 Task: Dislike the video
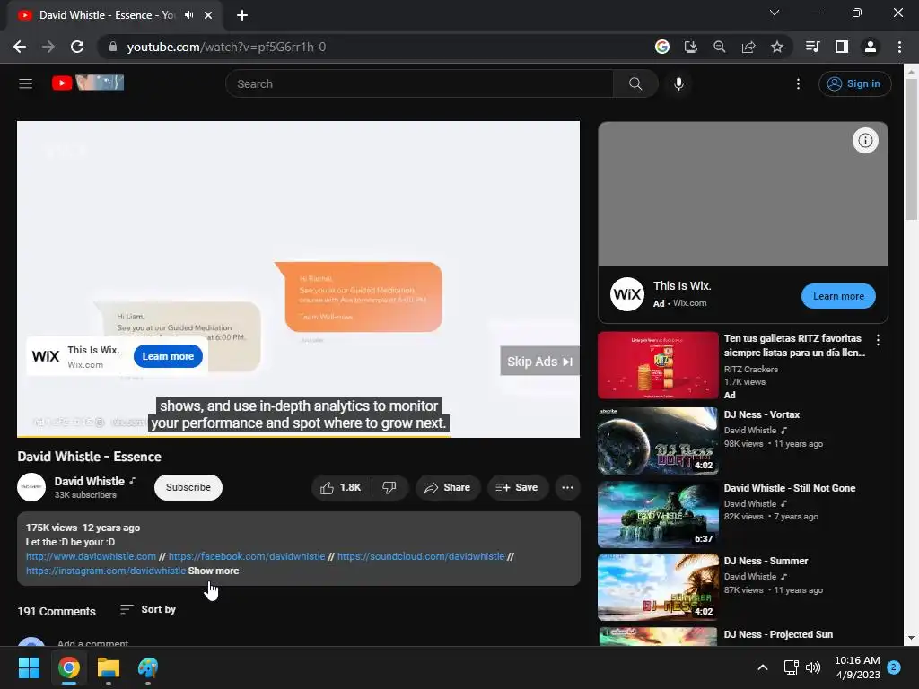point(389,487)
